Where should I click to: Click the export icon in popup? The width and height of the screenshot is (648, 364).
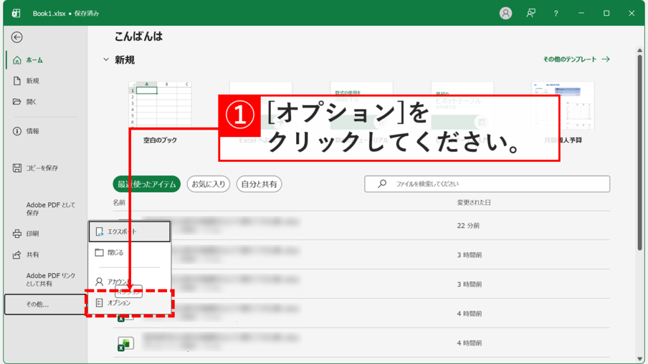(x=99, y=231)
